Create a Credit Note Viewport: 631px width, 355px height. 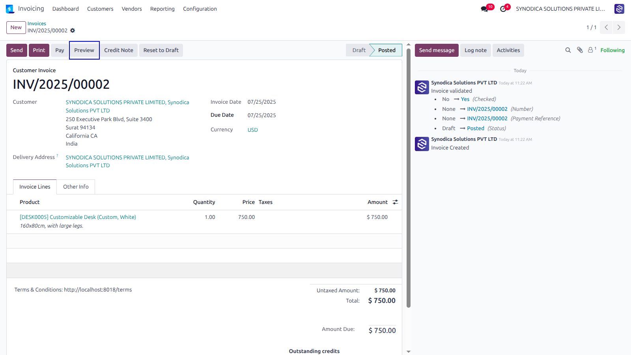coord(119,50)
